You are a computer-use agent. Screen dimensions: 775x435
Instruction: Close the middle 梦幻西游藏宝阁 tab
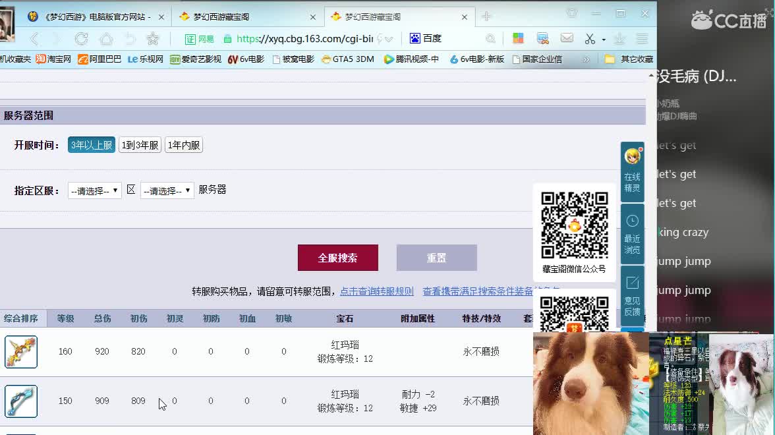click(313, 17)
